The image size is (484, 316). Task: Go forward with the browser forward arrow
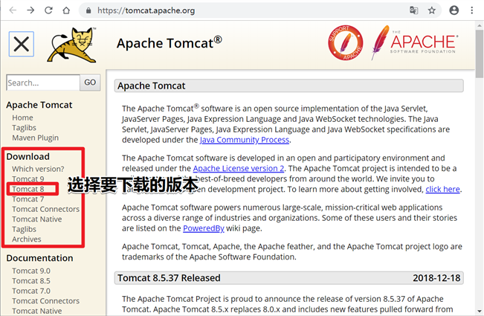click(x=30, y=10)
